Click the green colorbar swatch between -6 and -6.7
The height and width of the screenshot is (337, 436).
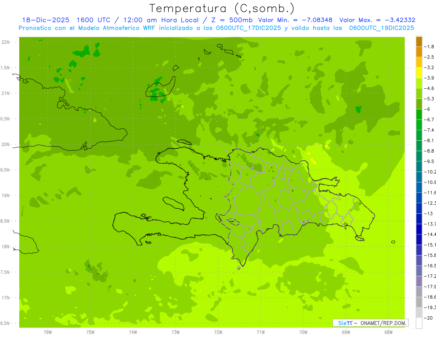[419, 114]
